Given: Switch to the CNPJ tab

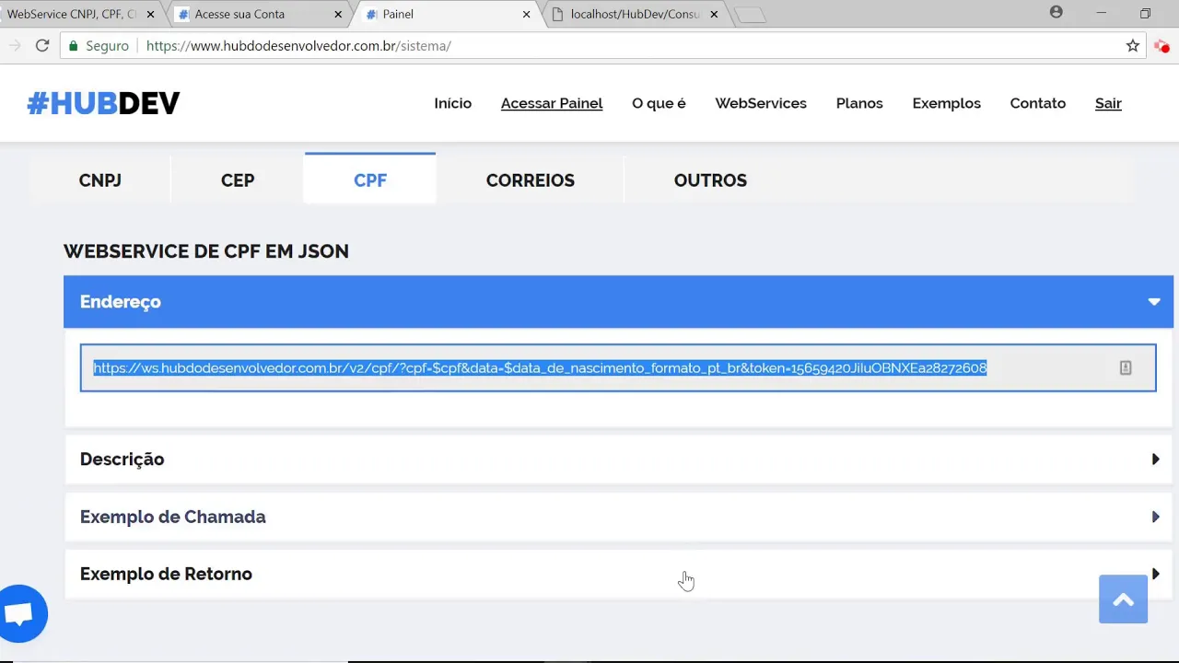Looking at the screenshot, I should [100, 180].
